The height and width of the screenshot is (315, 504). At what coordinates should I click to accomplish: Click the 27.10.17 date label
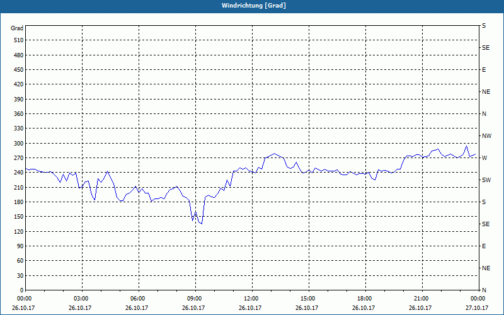point(477,307)
